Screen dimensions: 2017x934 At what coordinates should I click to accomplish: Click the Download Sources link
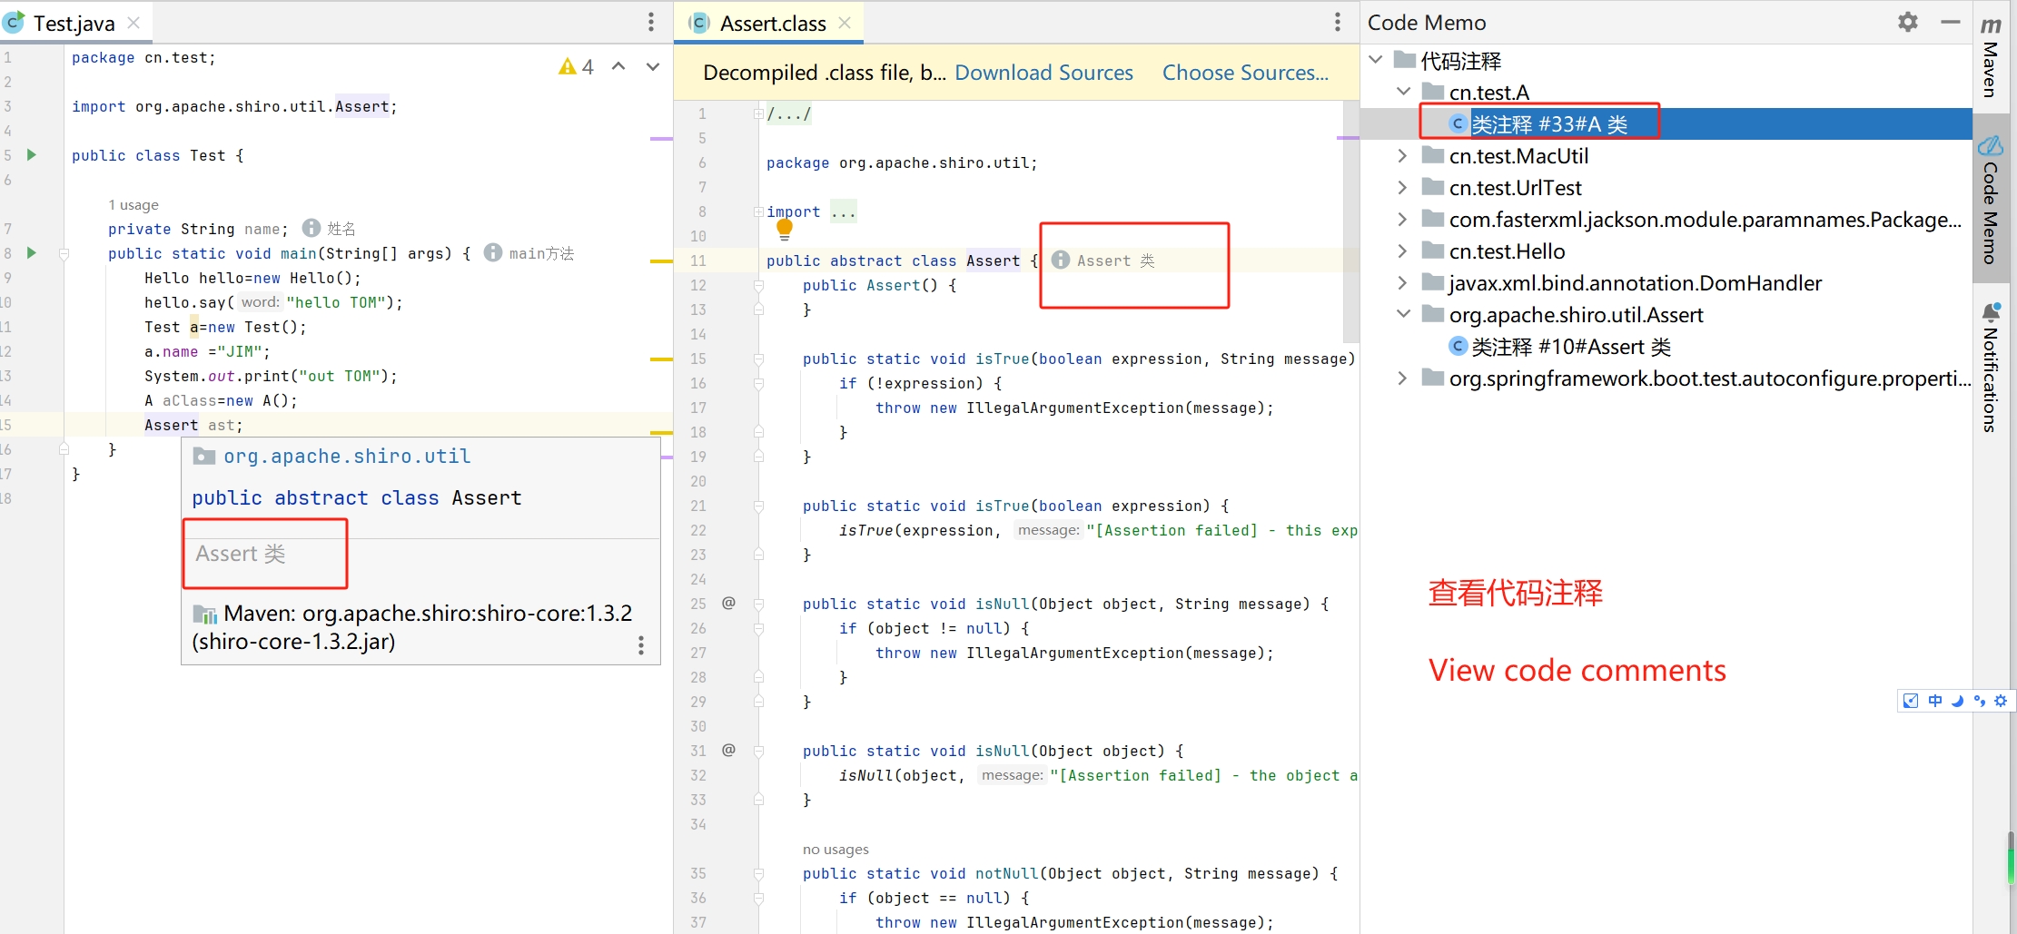pos(1043,72)
